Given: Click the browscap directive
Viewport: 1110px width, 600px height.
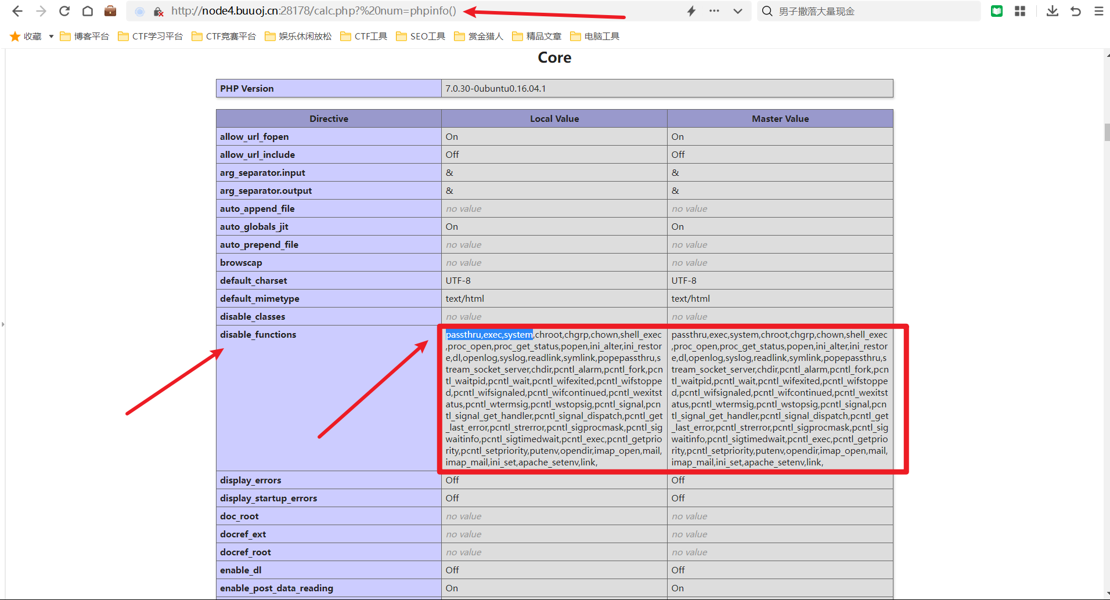Looking at the screenshot, I should point(241,262).
